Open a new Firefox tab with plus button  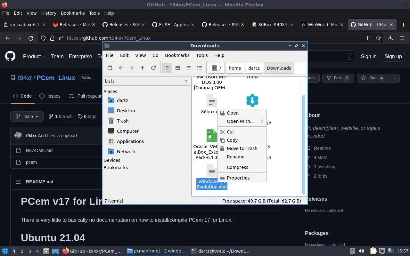coord(403,25)
